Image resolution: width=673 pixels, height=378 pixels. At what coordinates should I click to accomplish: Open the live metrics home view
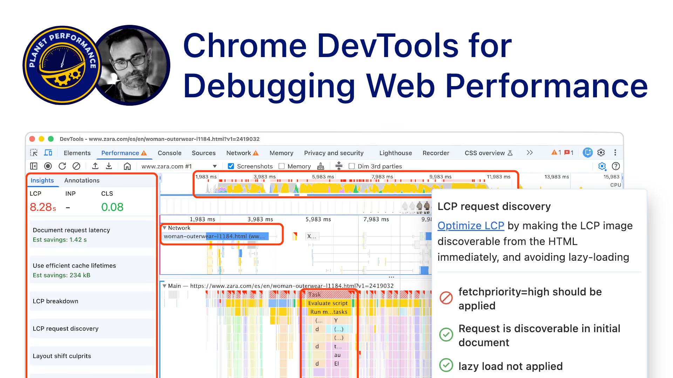pyautogui.click(x=128, y=166)
